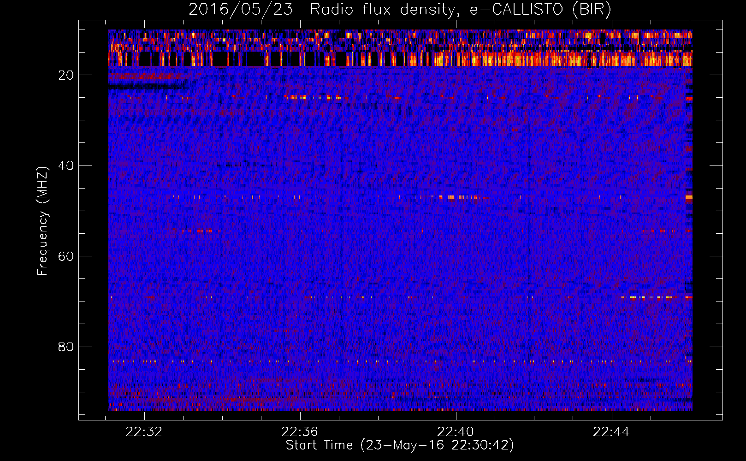Select the 20 MHz frequency tick label
This screenshot has height=461, width=746.
(x=66, y=75)
